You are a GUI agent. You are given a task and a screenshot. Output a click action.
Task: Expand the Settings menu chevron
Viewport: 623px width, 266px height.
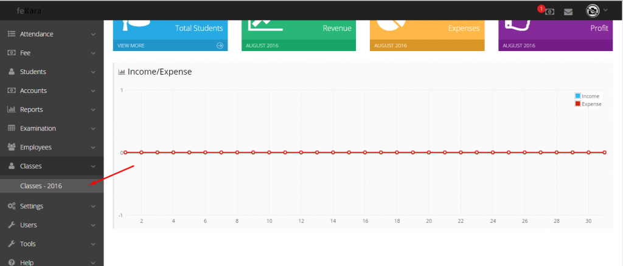(93, 206)
